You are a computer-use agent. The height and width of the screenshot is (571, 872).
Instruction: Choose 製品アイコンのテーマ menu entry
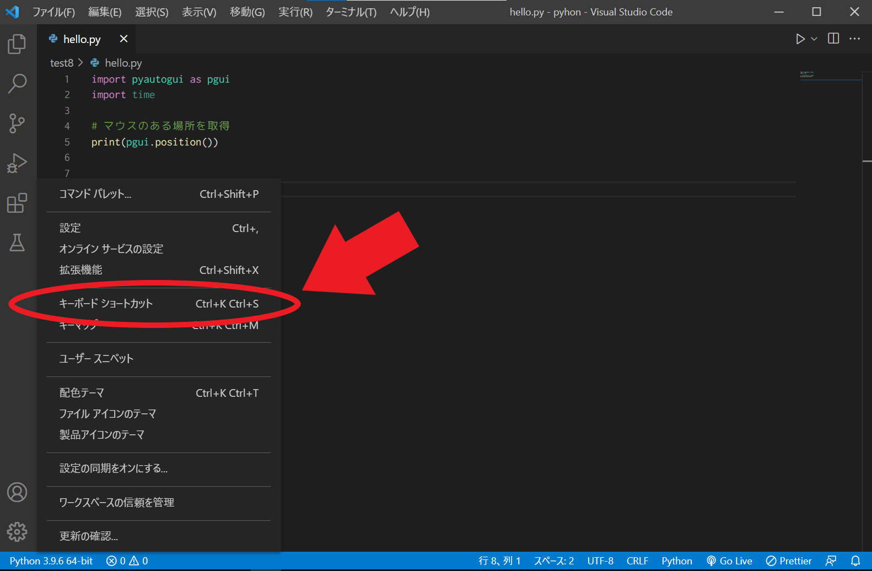coord(159,435)
